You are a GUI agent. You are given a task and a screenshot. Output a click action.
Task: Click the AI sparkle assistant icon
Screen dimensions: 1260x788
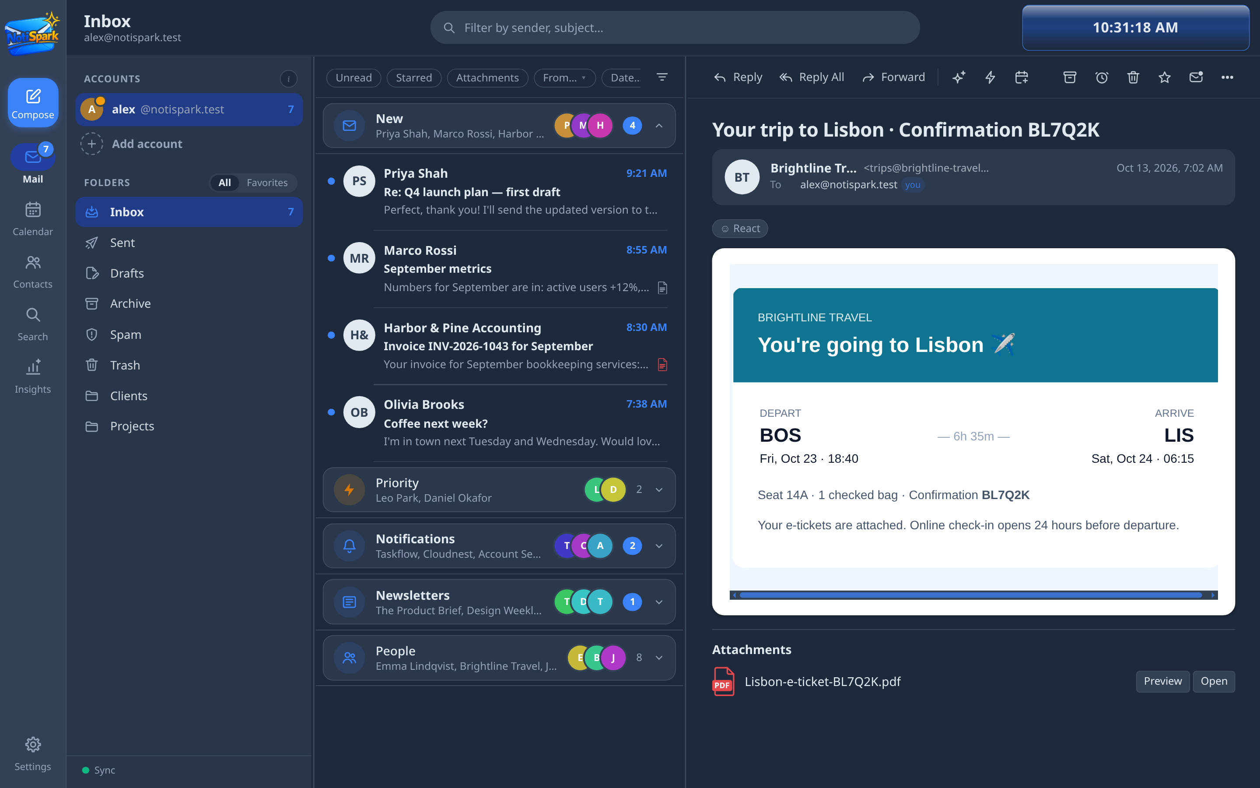959,77
